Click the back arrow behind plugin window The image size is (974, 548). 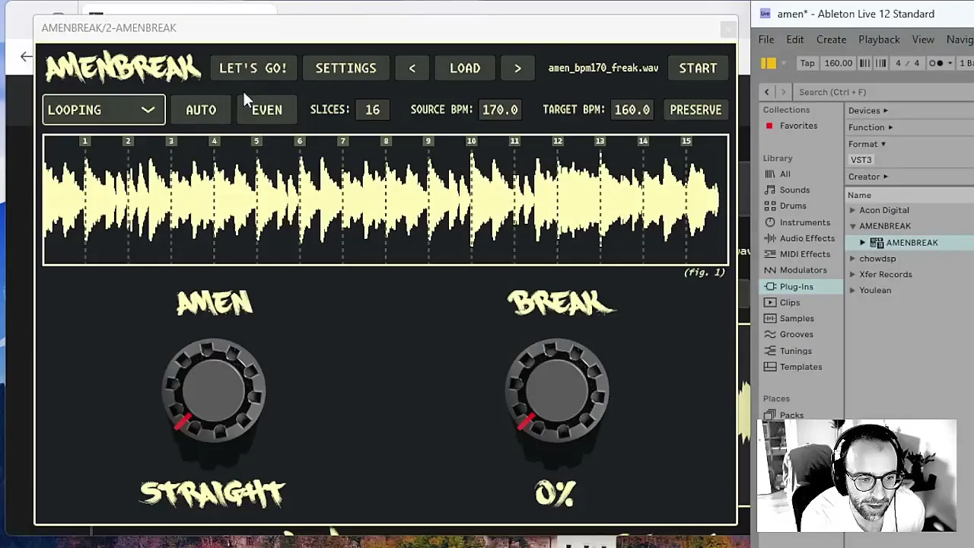[27, 56]
